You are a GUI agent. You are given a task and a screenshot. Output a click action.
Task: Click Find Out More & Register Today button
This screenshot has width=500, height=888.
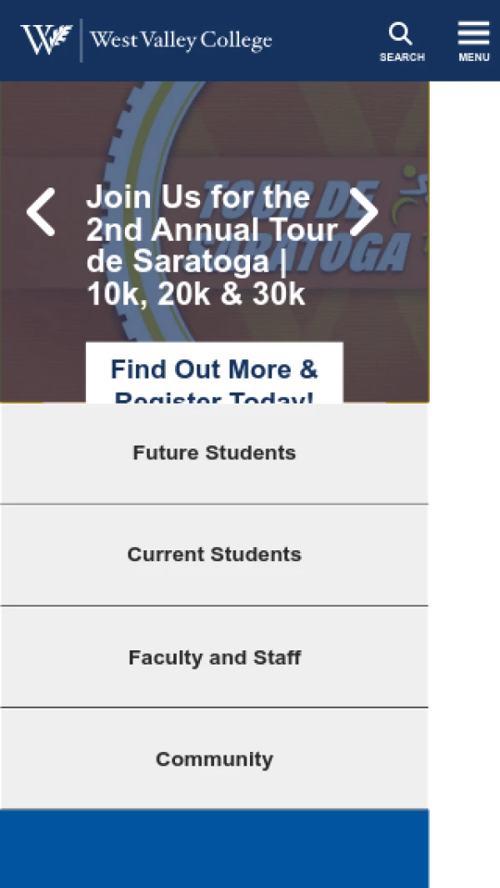[214, 373]
